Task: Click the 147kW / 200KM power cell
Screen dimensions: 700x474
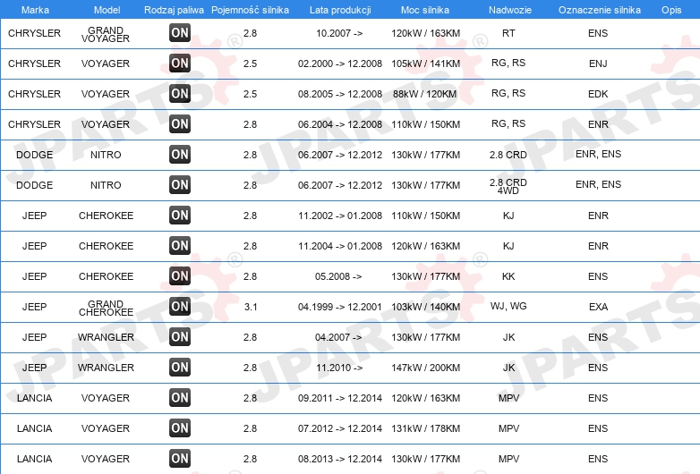Action: (x=425, y=368)
